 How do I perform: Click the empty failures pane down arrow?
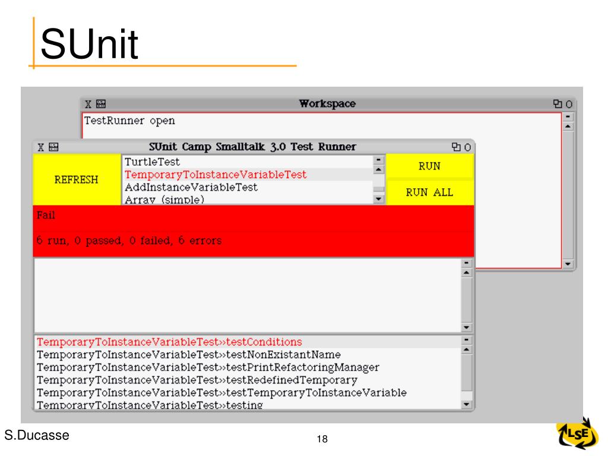pyautogui.click(x=467, y=327)
